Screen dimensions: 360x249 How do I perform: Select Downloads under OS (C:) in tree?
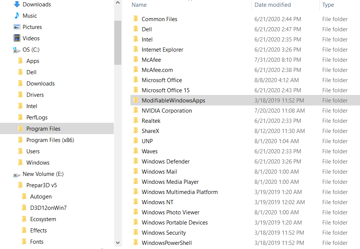coord(40,84)
